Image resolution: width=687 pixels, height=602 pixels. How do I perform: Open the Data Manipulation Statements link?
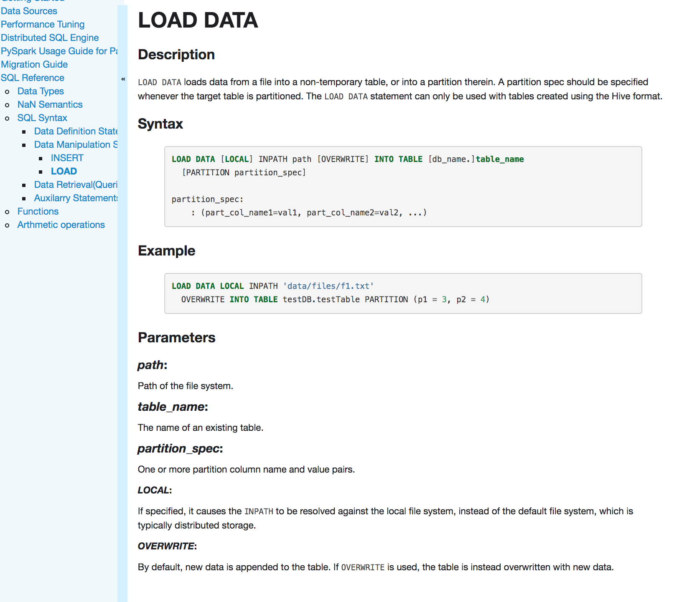(x=76, y=144)
